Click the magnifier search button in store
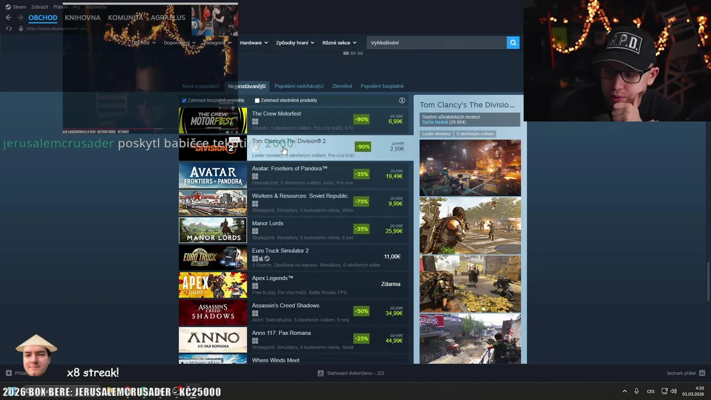The width and height of the screenshot is (711, 400). [513, 42]
